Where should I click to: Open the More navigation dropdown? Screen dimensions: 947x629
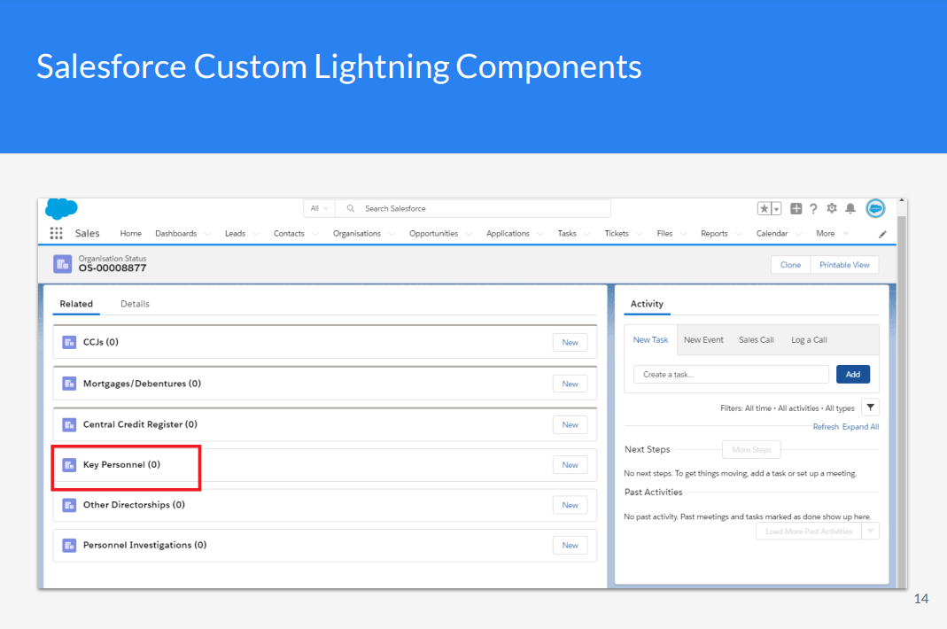click(832, 234)
